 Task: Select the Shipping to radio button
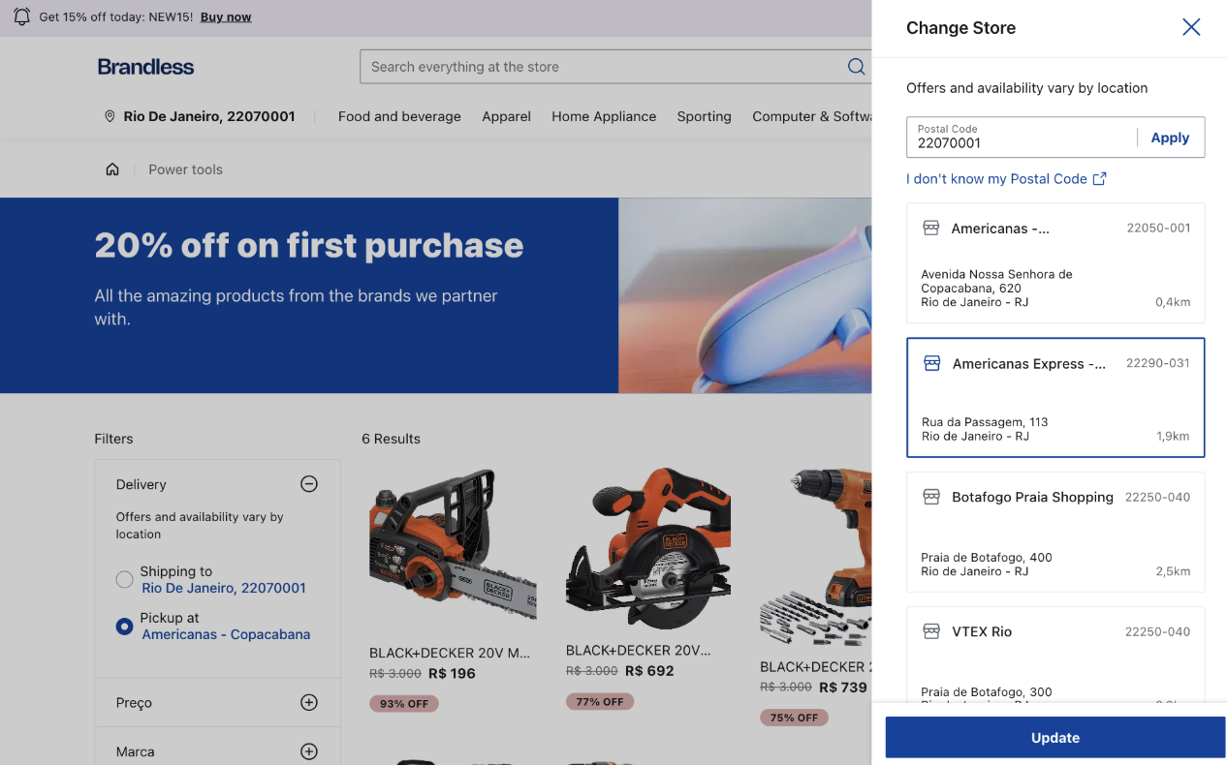pyautogui.click(x=124, y=579)
